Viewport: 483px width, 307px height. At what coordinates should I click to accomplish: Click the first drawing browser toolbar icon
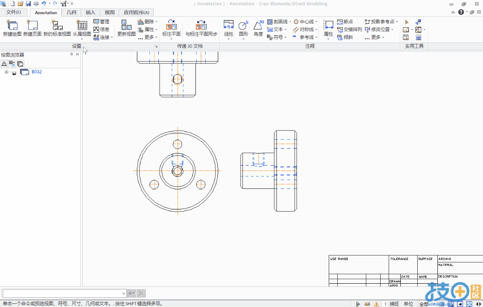[4, 64]
